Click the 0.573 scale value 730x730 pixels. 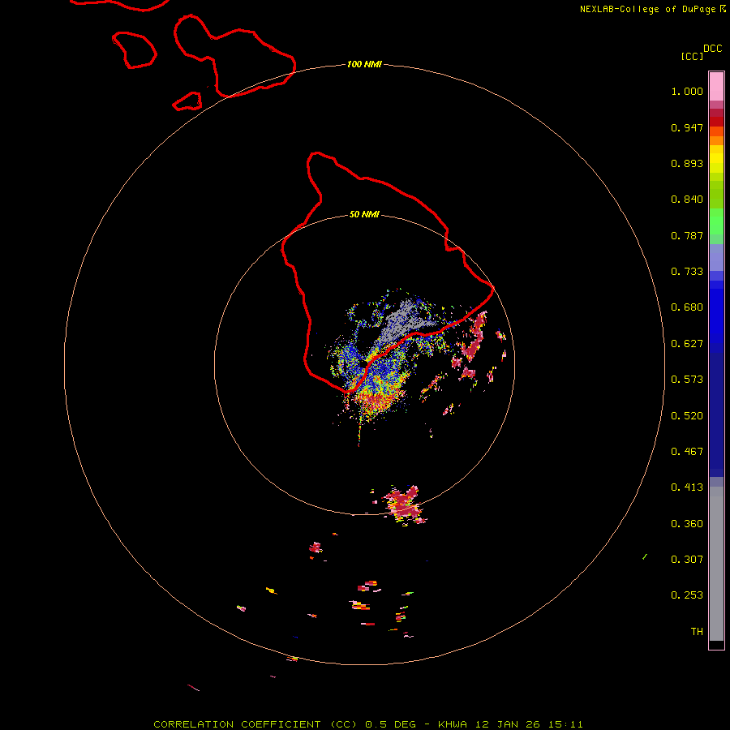click(687, 380)
